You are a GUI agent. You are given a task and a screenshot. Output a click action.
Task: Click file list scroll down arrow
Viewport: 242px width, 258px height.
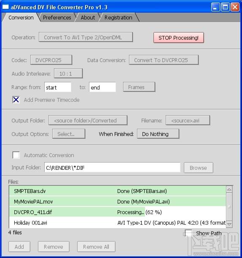coord(229,224)
